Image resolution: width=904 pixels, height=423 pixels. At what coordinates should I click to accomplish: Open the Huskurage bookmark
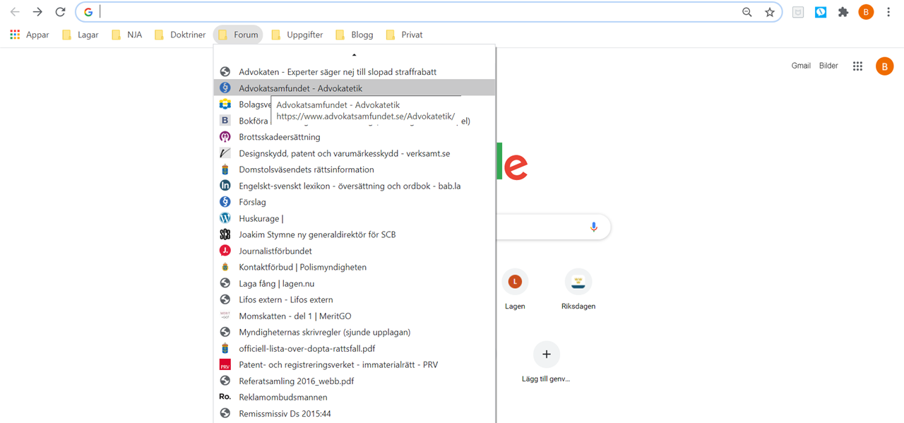[x=354, y=218]
